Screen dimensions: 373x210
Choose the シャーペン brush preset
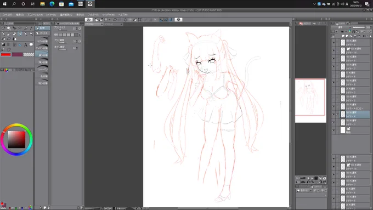[42, 67]
